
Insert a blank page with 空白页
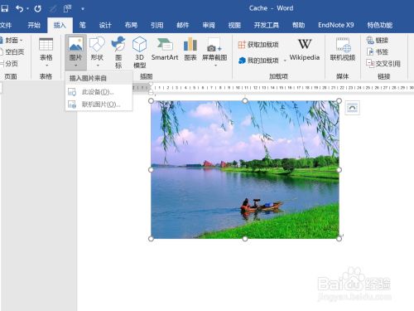(x=12, y=52)
